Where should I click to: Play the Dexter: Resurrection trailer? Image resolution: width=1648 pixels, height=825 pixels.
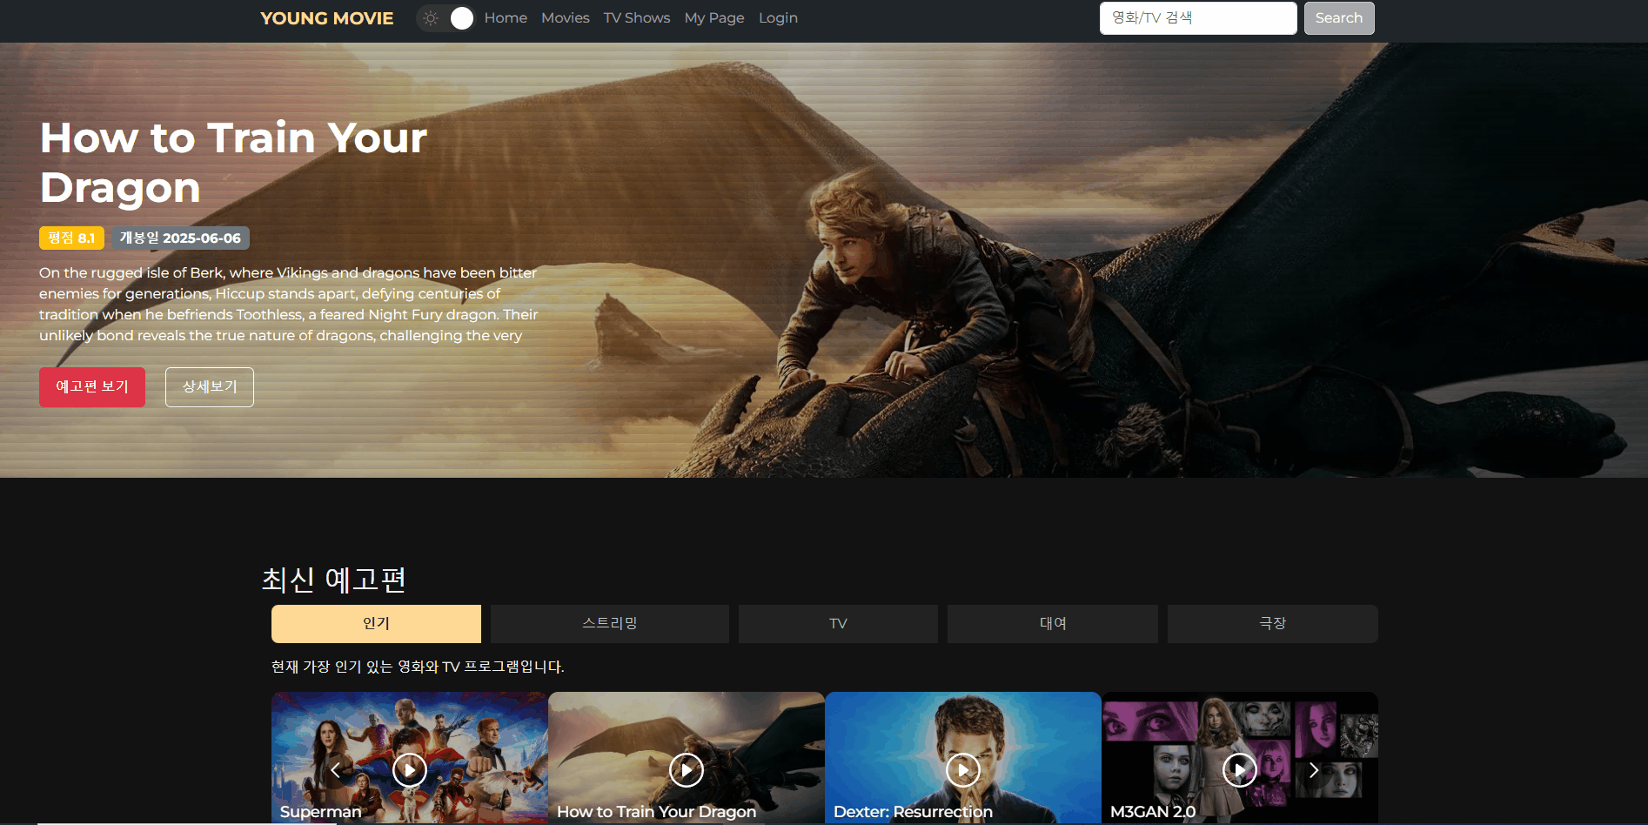click(x=963, y=770)
